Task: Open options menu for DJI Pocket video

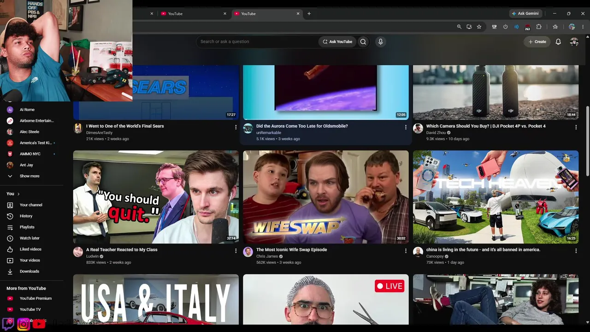Action: pos(576,127)
